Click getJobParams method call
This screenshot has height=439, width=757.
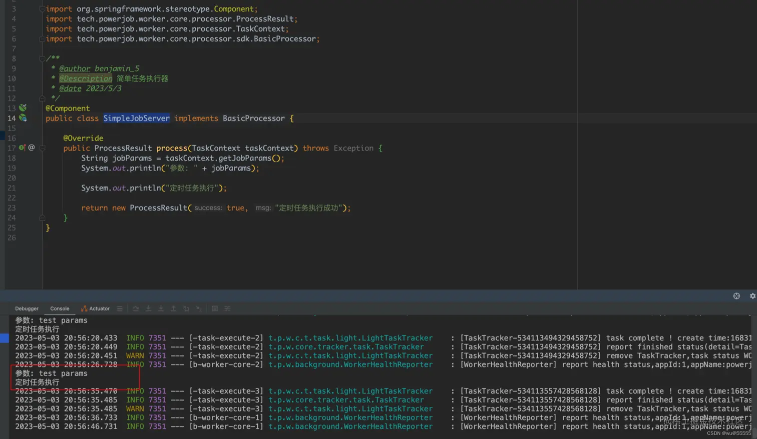click(x=245, y=158)
